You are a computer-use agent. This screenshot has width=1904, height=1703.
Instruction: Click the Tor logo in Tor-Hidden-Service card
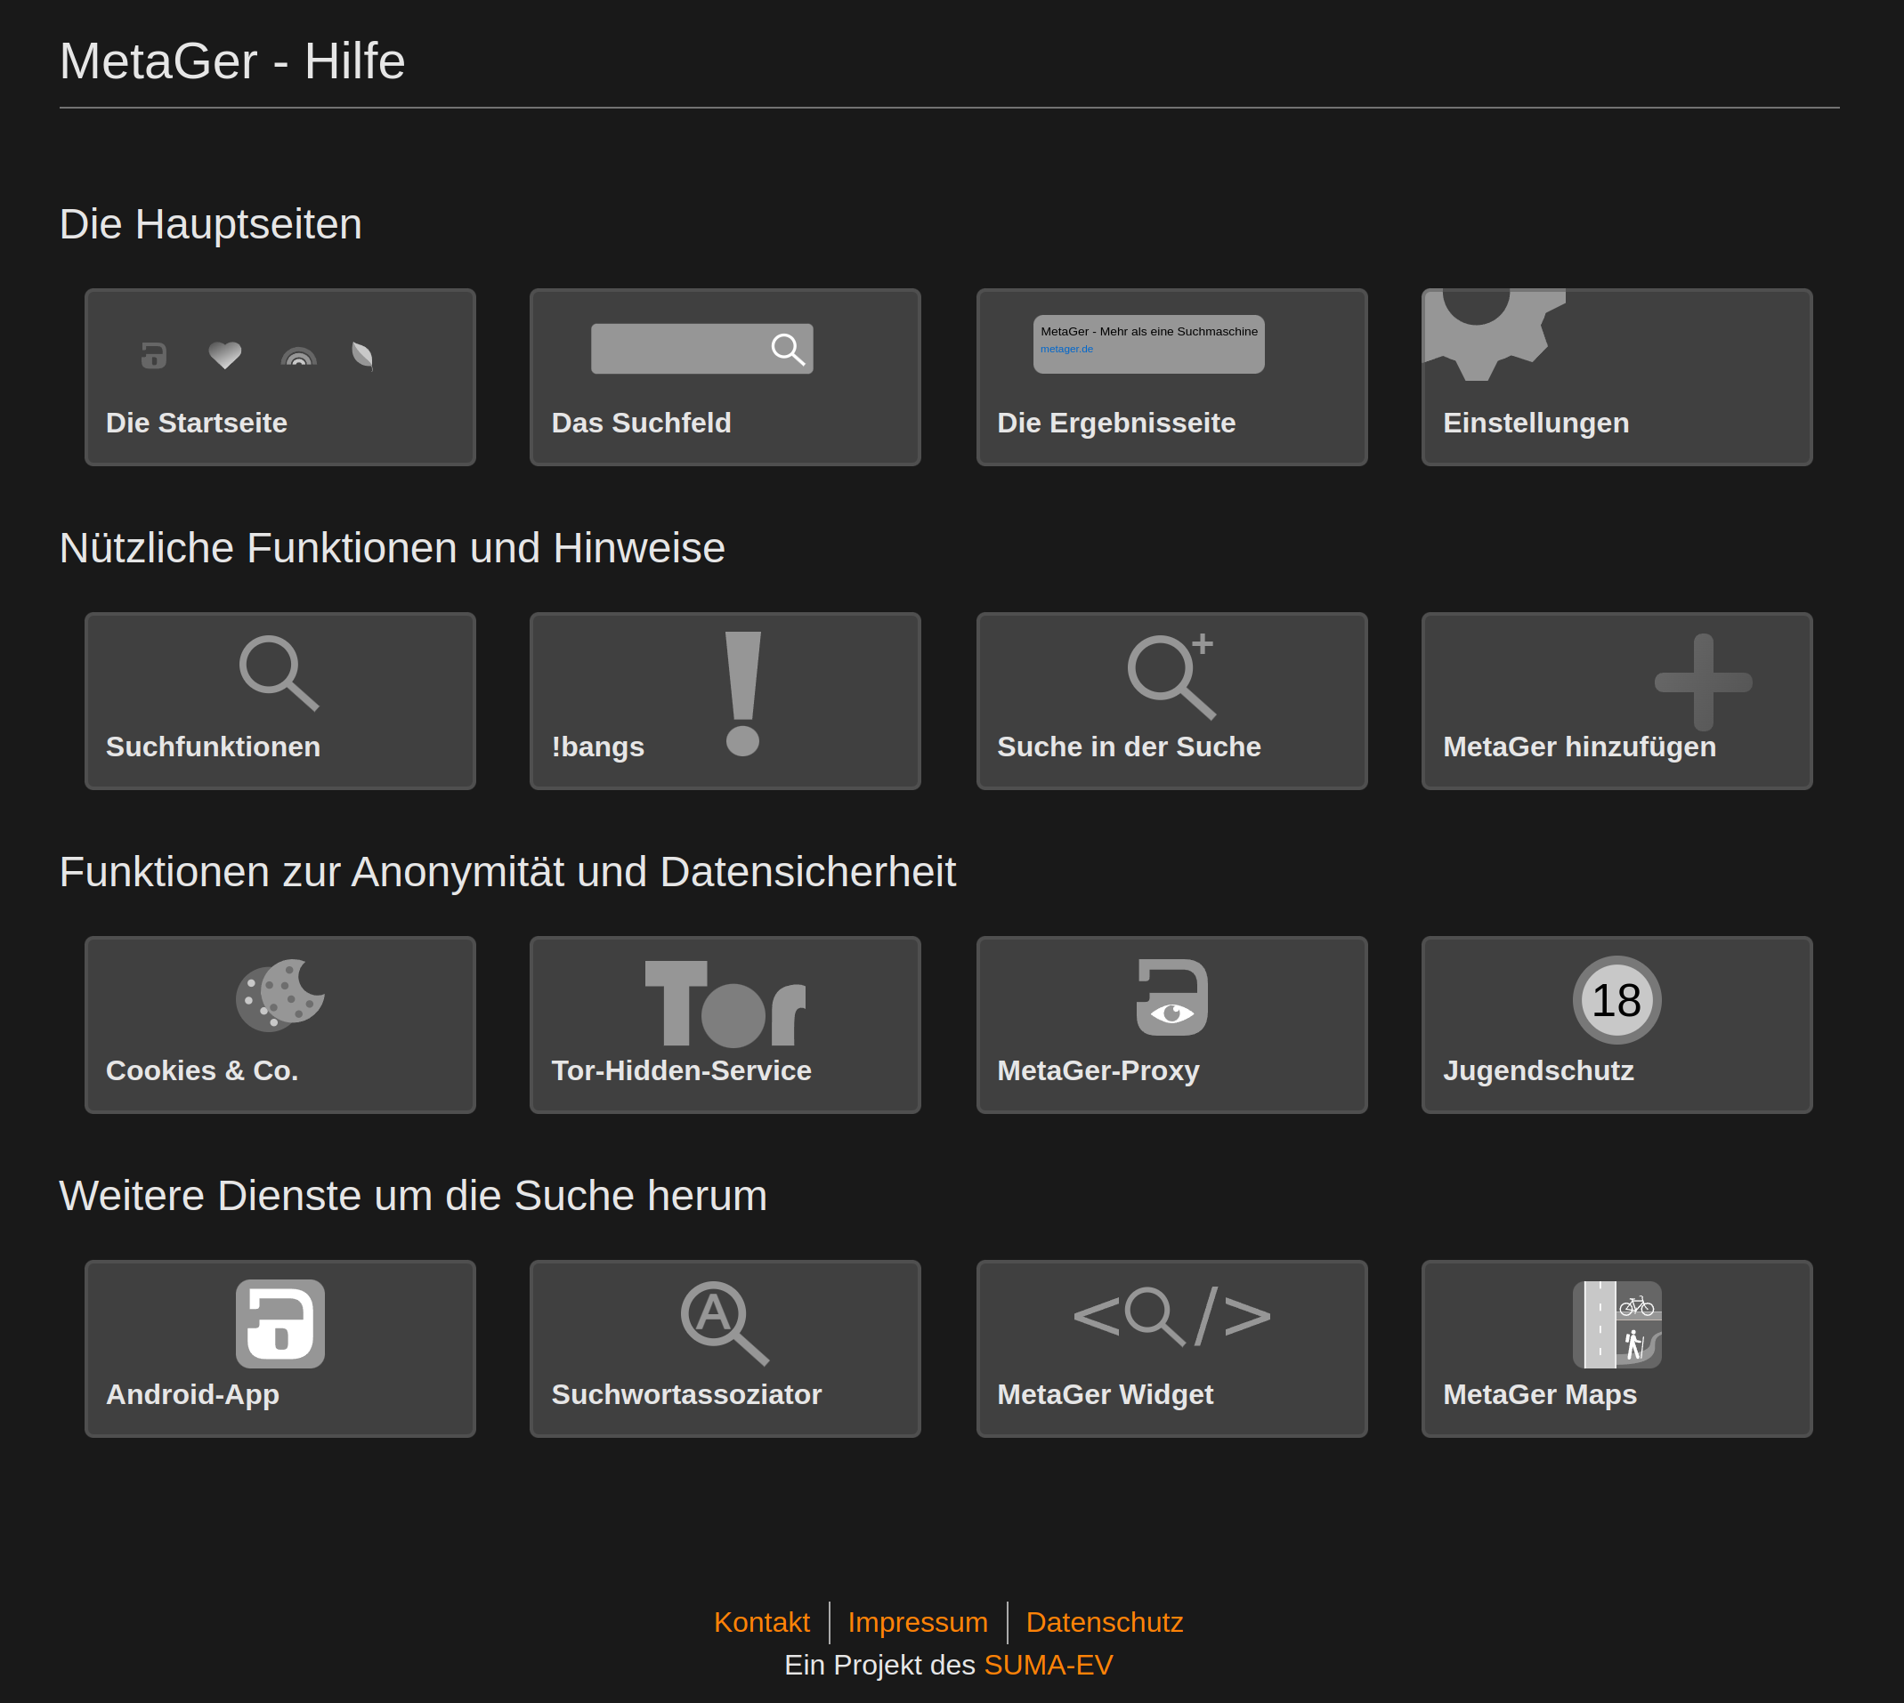tap(725, 1003)
